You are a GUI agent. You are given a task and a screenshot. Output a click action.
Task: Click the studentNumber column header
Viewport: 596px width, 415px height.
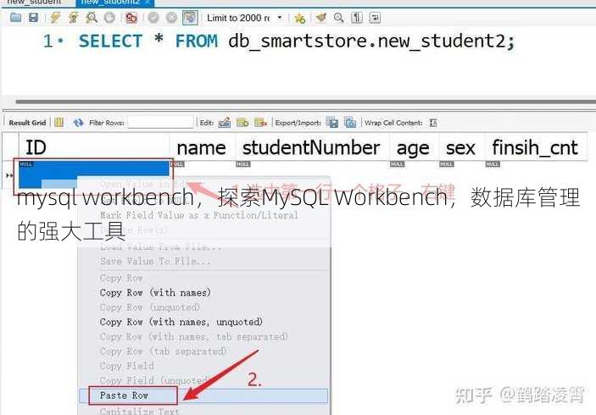point(312,147)
